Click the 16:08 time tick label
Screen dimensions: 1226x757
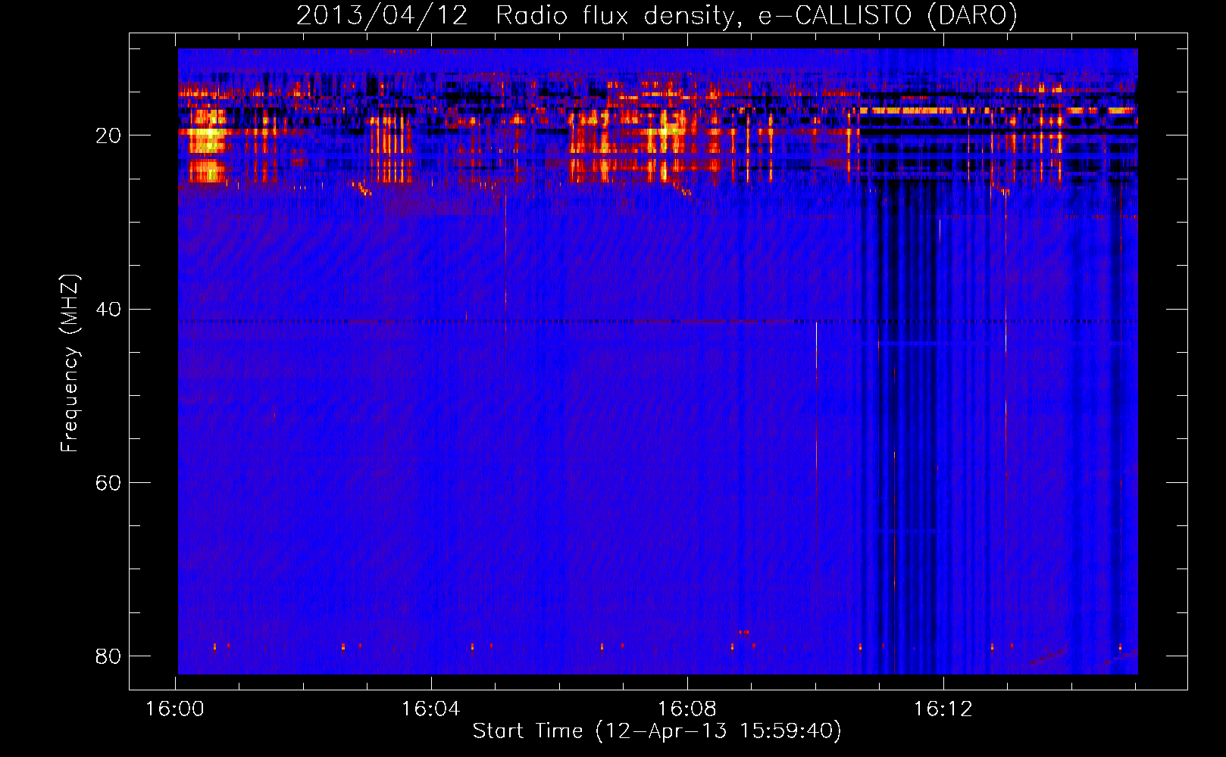click(687, 709)
